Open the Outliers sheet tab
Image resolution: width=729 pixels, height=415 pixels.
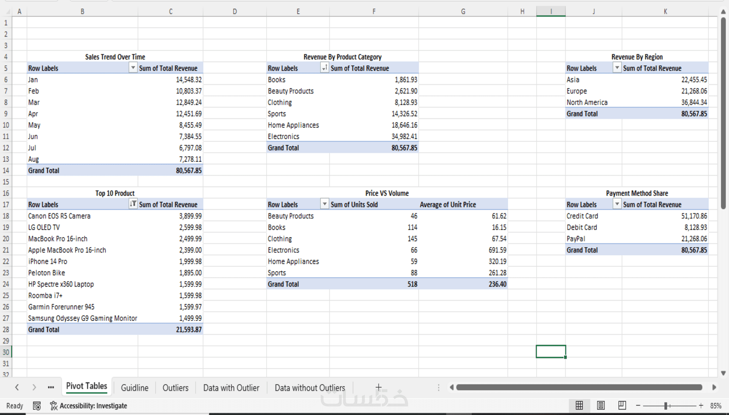pyautogui.click(x=175, y=388)
